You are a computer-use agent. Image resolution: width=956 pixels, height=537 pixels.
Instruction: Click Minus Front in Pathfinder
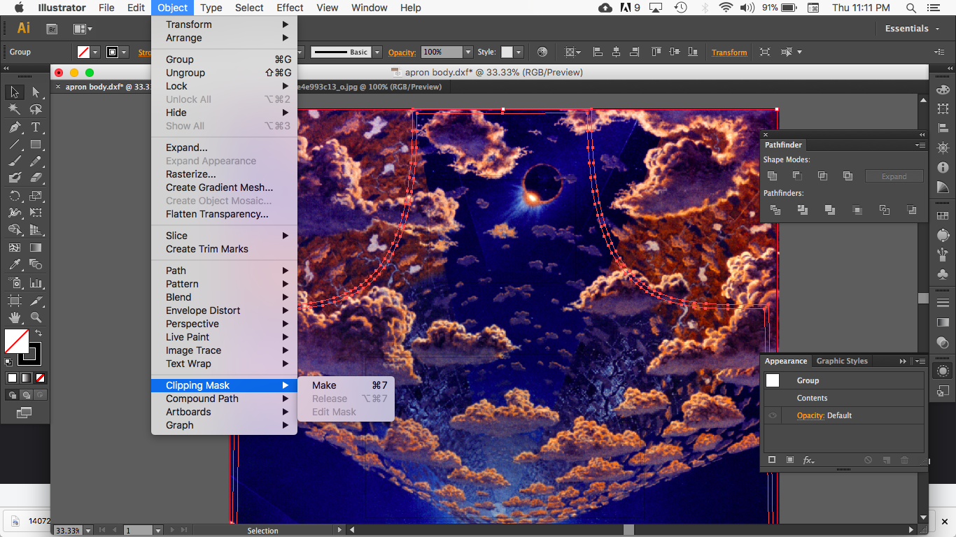coord(797,176)
